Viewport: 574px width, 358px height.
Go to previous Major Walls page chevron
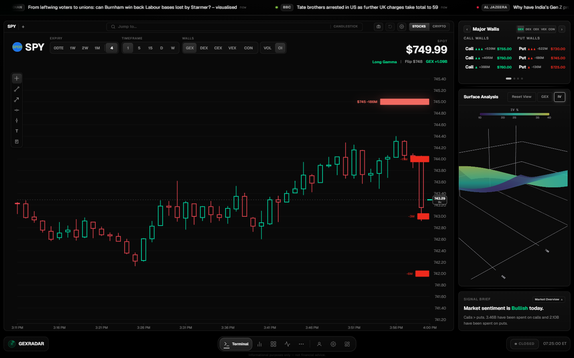click(467, 29)
